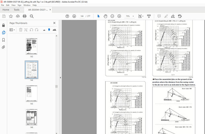Toggle the Selection arrow tool
This screenshot has height=134, width=205.
[98, 16]
